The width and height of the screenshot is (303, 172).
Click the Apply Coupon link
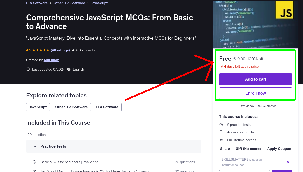tap(279, 149)
